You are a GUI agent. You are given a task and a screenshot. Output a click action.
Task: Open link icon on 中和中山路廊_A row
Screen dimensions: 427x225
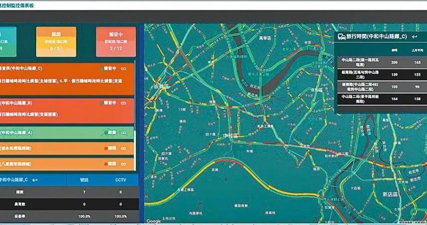point(123,132)
